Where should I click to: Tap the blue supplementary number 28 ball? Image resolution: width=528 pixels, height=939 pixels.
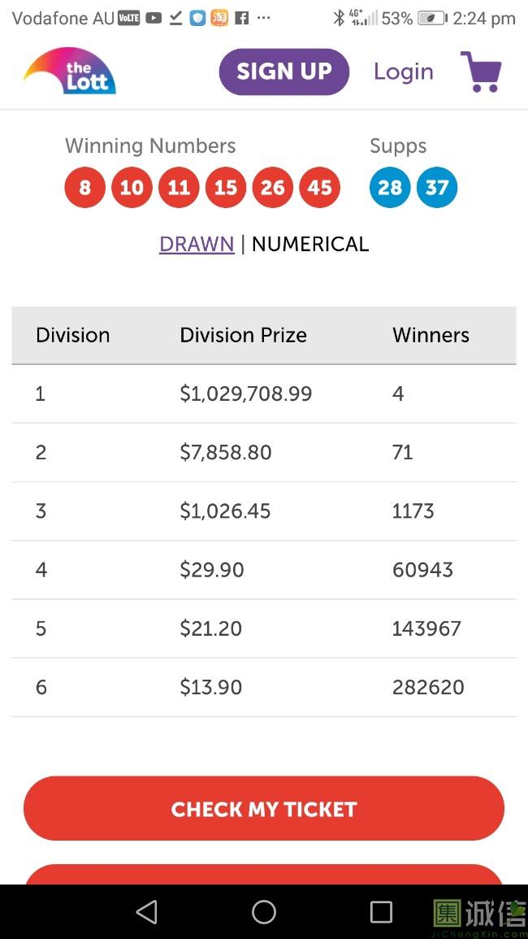point(390,188)
